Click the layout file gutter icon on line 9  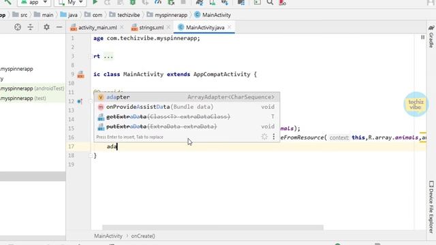click(81, 74)
